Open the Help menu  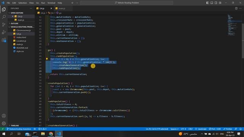[x=60, y=3]
